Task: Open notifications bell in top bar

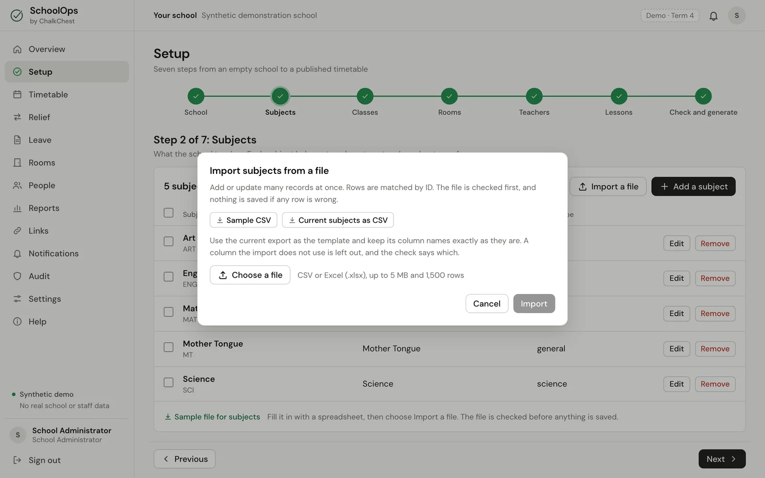Action: (713, 16)
